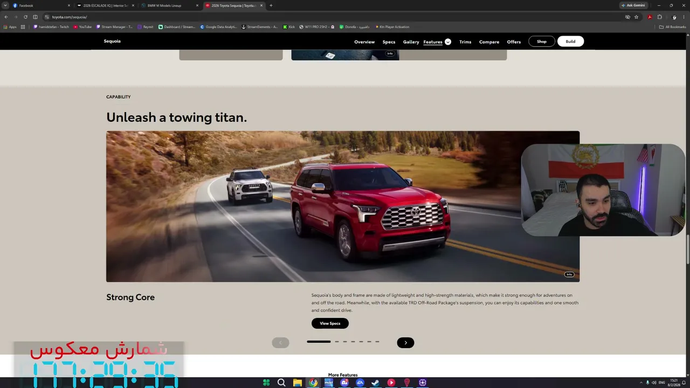Viewport: 690px width, 388px height.
Task: Open the StreamElements bookmark
Action: point(260,27)
